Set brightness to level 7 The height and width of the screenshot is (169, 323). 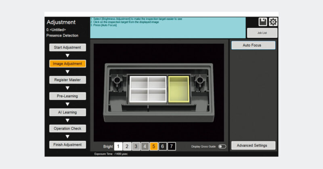coord(172,146)
